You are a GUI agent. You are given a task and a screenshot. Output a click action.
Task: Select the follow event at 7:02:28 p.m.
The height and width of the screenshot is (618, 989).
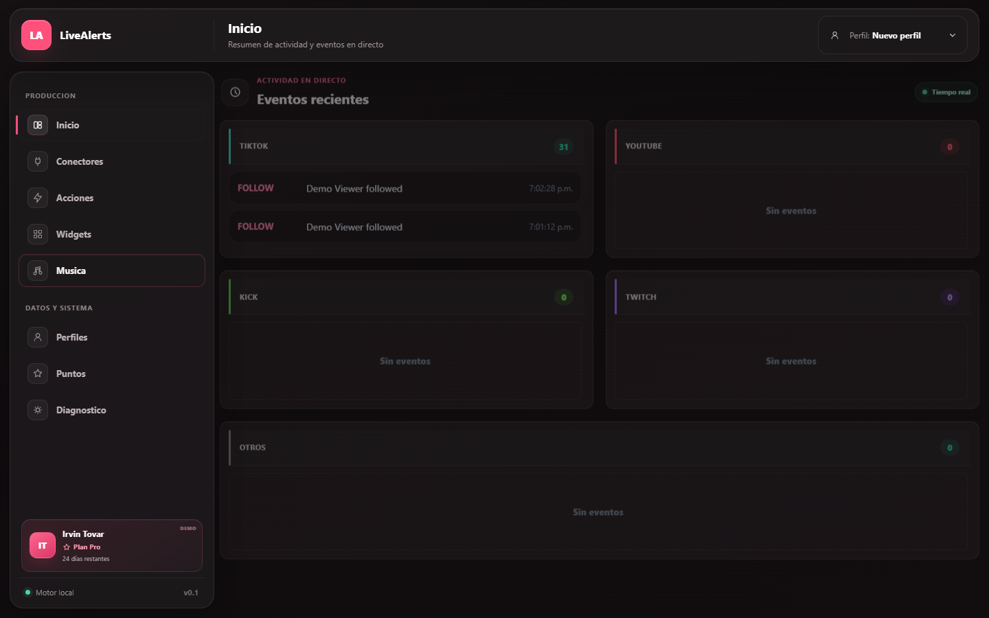(x=405, y=188)
